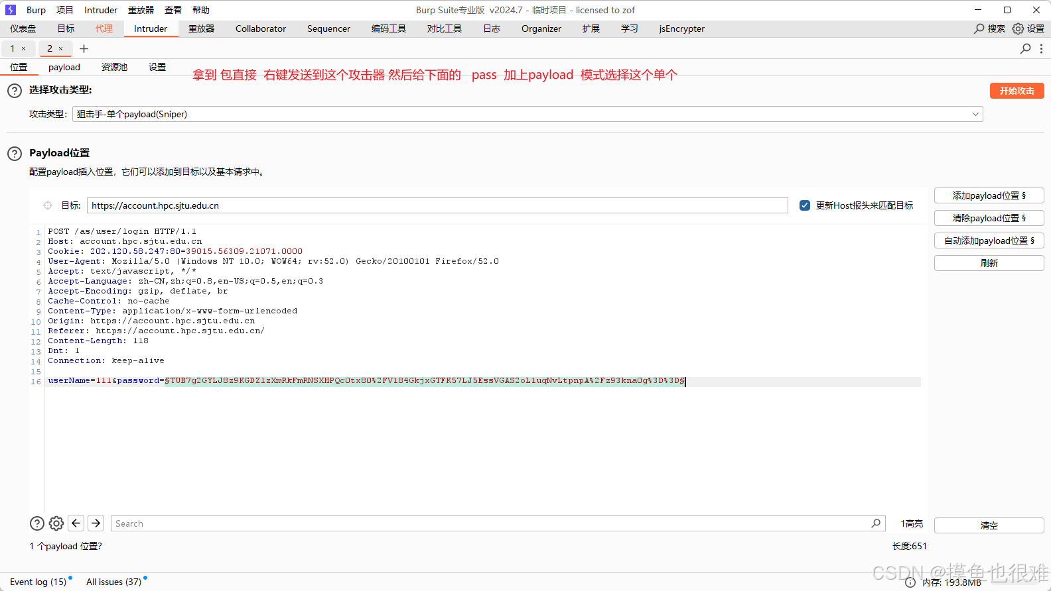Click the target crosshair icon beside 目标
This screenshot has height=591, width=1051.
pyautogui.click(x=48, y=205)
